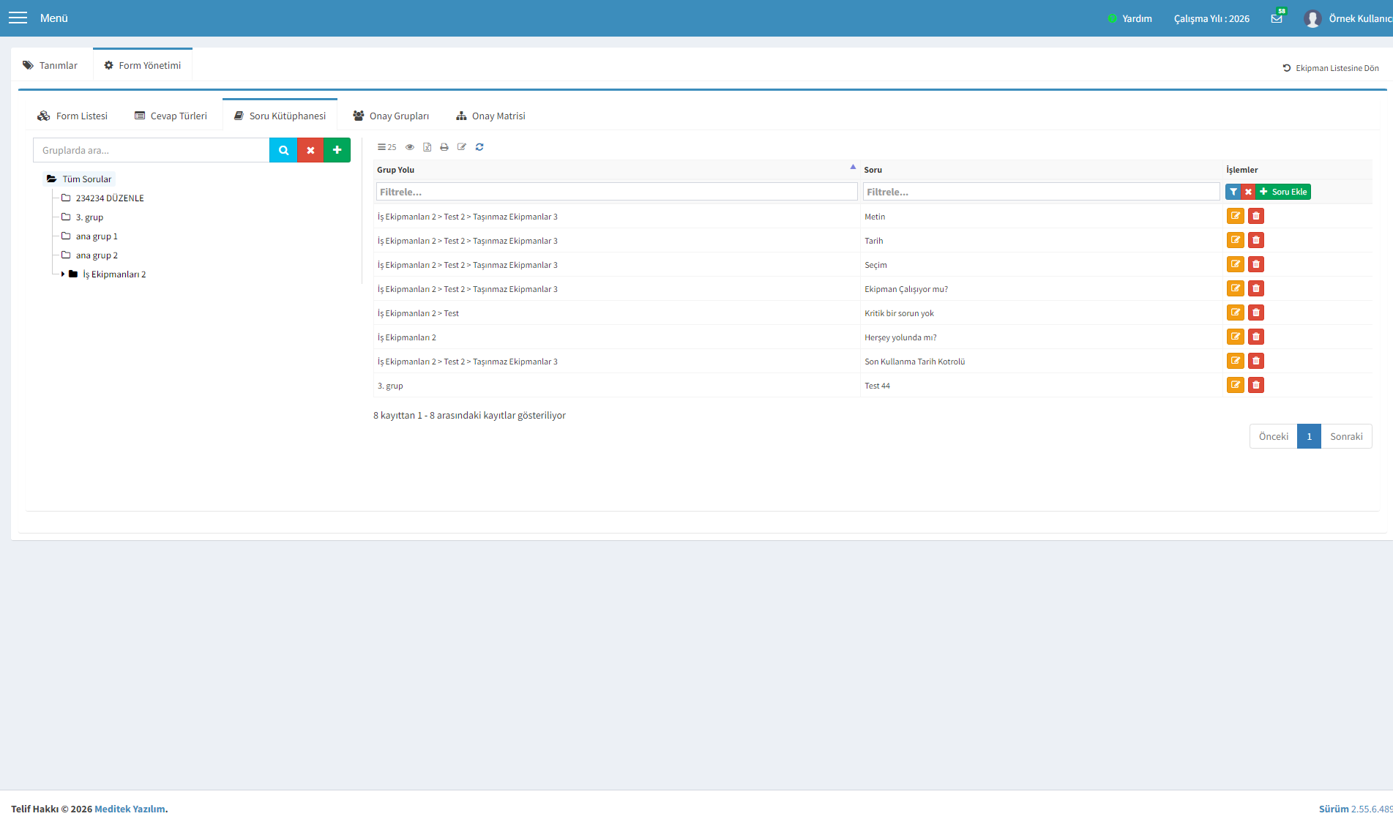Refresh the question list
Screen dimensions: 1393x827
pos(479,147)
